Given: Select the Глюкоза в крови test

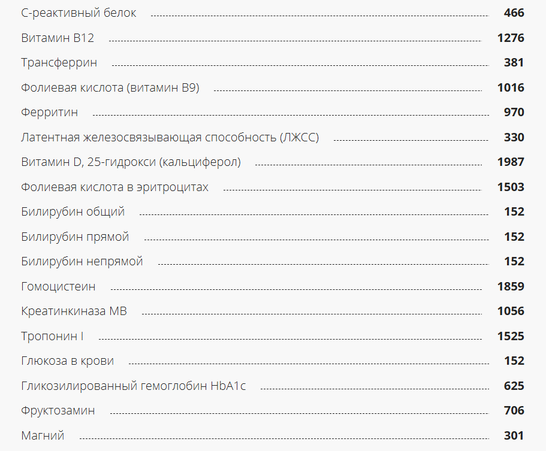Looking at the screenshot, I should (67, 361).
